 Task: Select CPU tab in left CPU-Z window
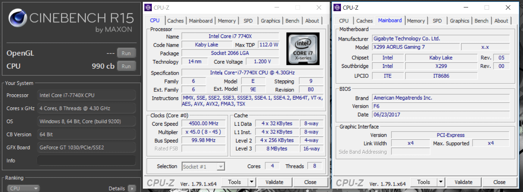coord(154,21)
